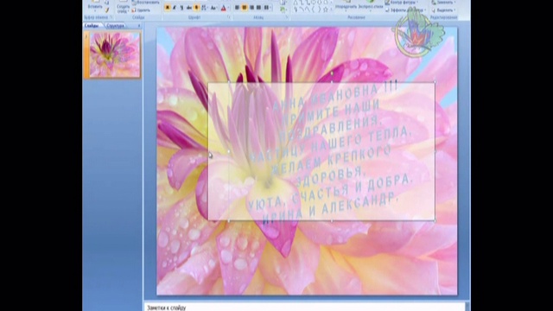Open the Шрифт group dialog launcher
The height and width of the screenshot is (311, 553).
click(229, 17)
